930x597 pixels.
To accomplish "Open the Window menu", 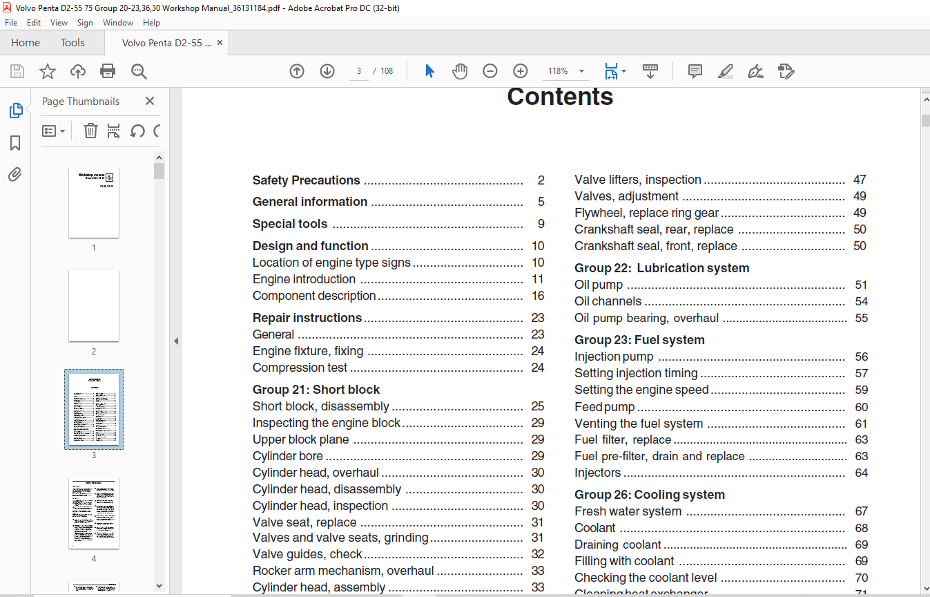I will click(118, 23).
